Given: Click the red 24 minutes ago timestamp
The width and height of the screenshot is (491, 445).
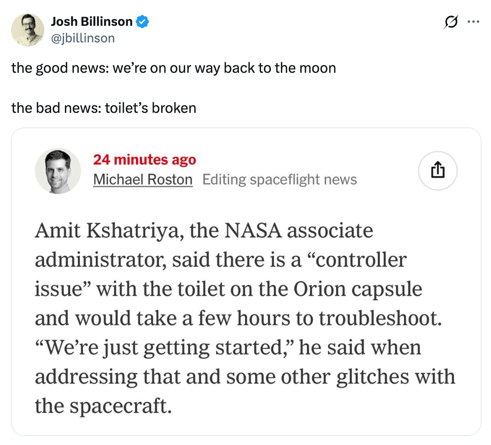Looking at the screenshot, I should point(145,160).
